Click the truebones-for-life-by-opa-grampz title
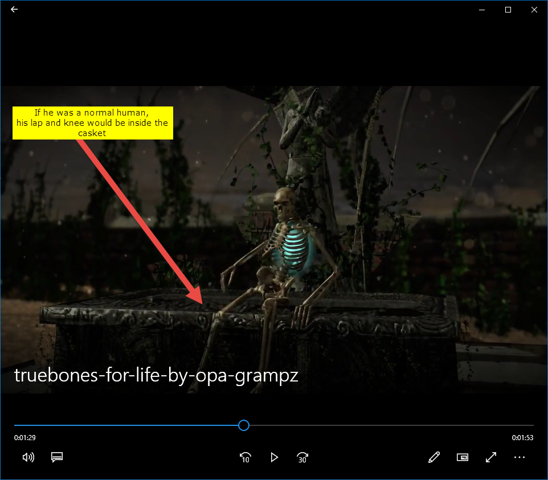This screenshot has height=480, width=548. click(156, 376)
